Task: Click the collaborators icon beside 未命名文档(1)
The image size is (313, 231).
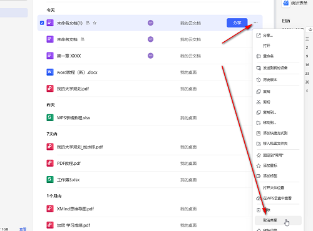Action: pos(88,23)
